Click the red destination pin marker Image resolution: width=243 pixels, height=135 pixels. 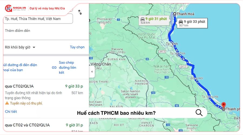pyautogui.click(x=224, y=105)
